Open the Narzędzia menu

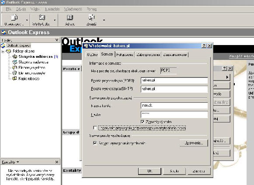52,9
